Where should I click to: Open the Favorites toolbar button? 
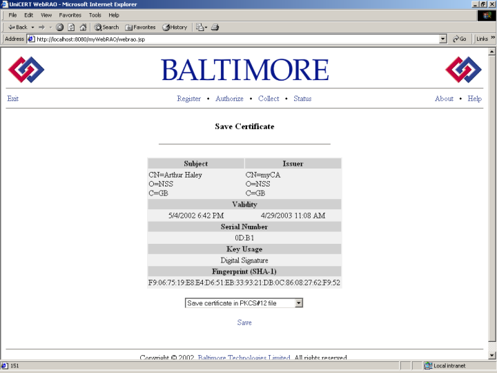coord(140,27)
